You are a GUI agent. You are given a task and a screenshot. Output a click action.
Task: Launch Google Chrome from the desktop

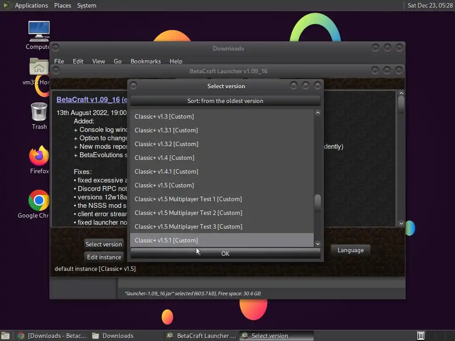click(39, 200)
